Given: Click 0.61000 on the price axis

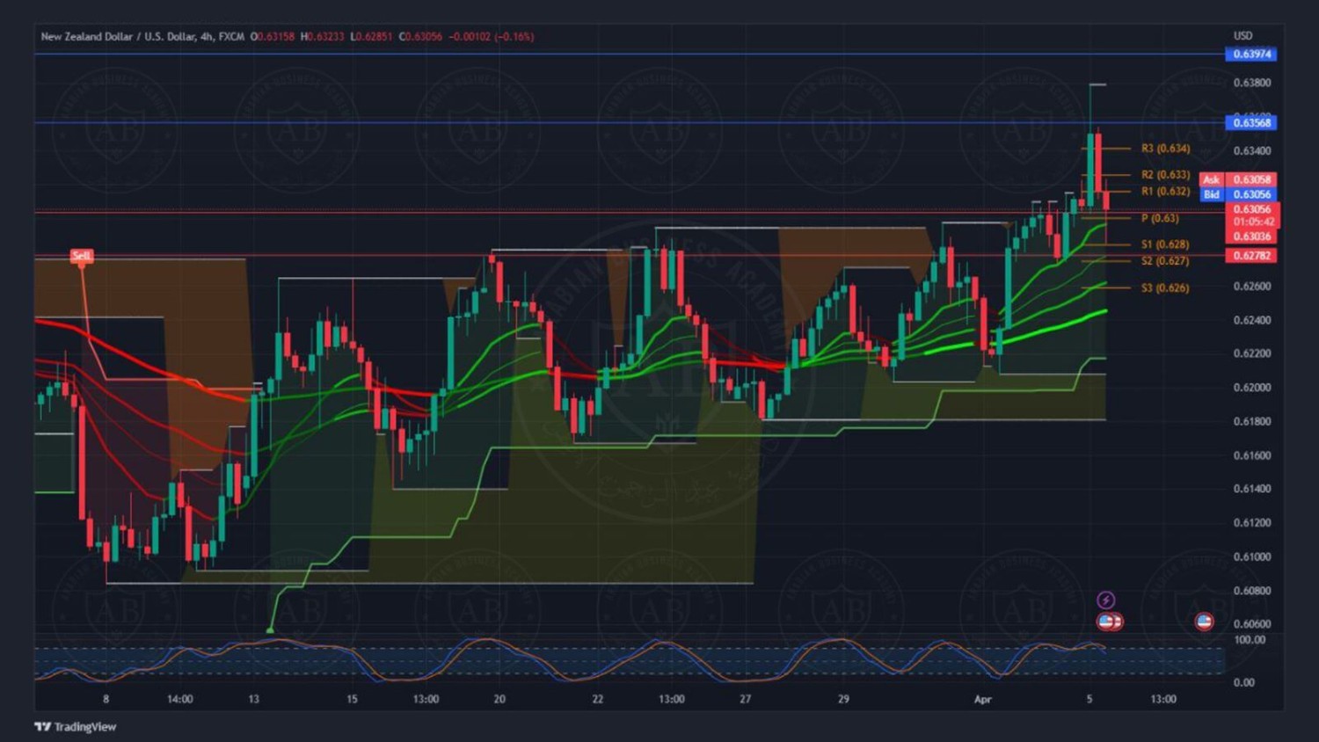Looking at the screenshot, I should [x=1252, y=557].
